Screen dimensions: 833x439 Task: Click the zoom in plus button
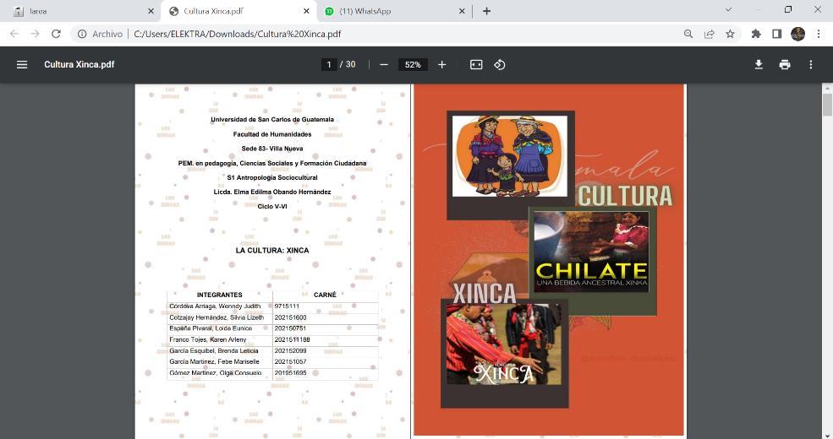pyautogui.click(x=441, y=65)
